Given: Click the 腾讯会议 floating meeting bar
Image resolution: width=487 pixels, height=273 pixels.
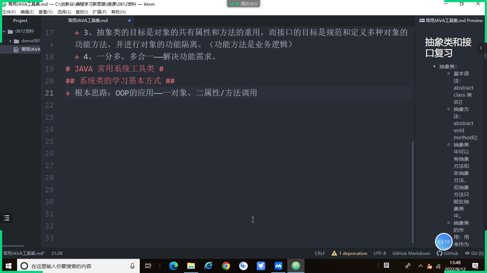Looking at the screenshot, I should click(x=243, y=4).
